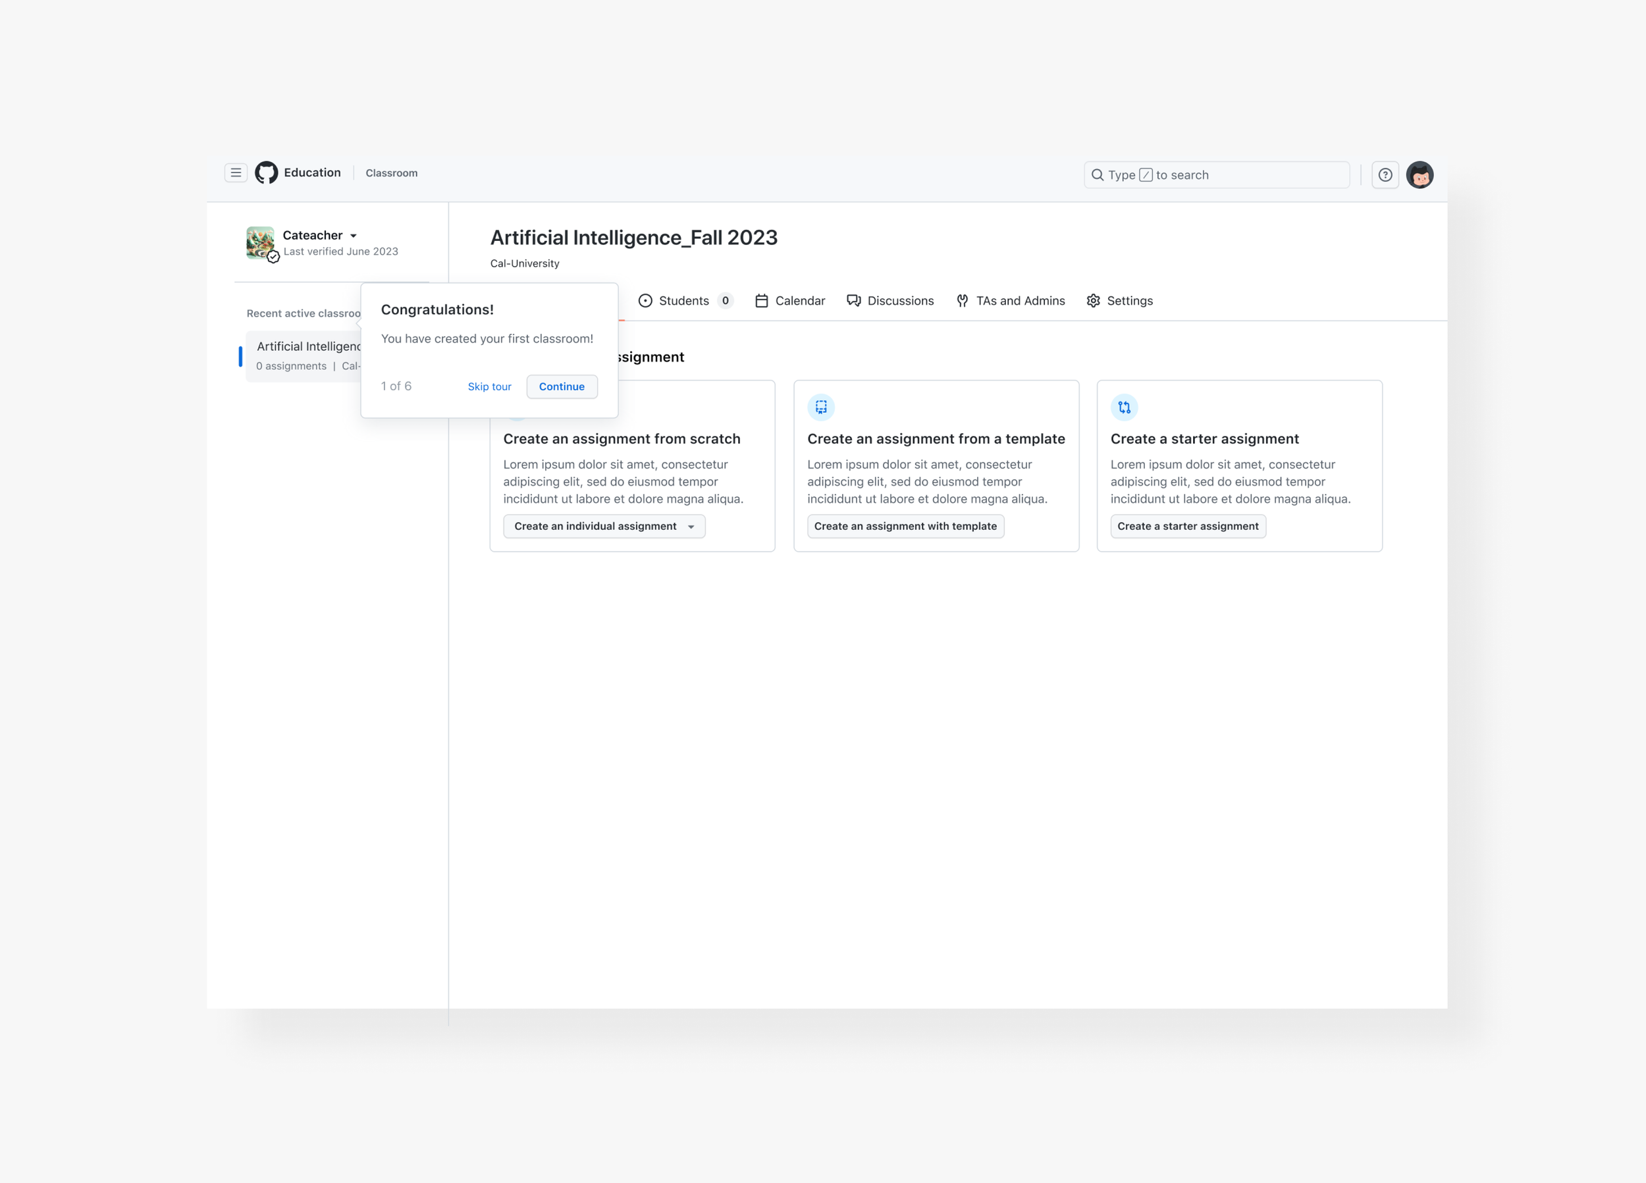Click the Create a starter assignment heading
The image size is (1646, 1183).
click(x=1205, y=439)
